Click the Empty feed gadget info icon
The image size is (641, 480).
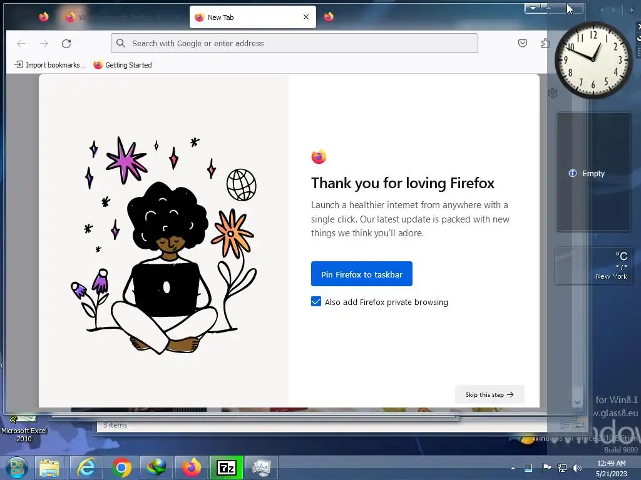(573, 173)
